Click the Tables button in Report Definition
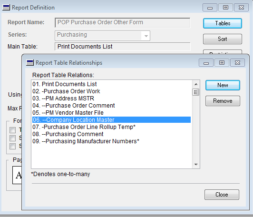The image size is (253, 217). [x=223, y=23]
